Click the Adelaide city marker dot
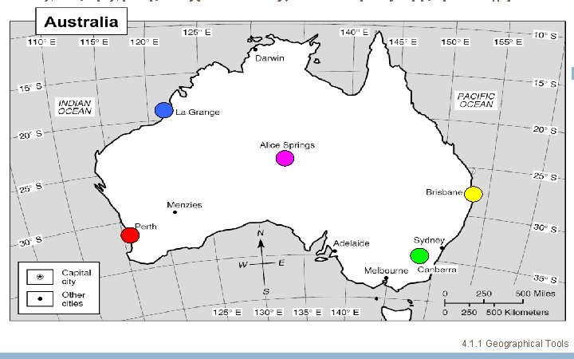This screenshot has width=574, height=359. pos(335,251)
